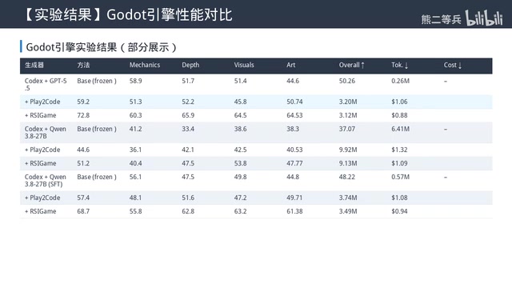
Task: Click the $0.88 cost value
Action: click(399, 115)
